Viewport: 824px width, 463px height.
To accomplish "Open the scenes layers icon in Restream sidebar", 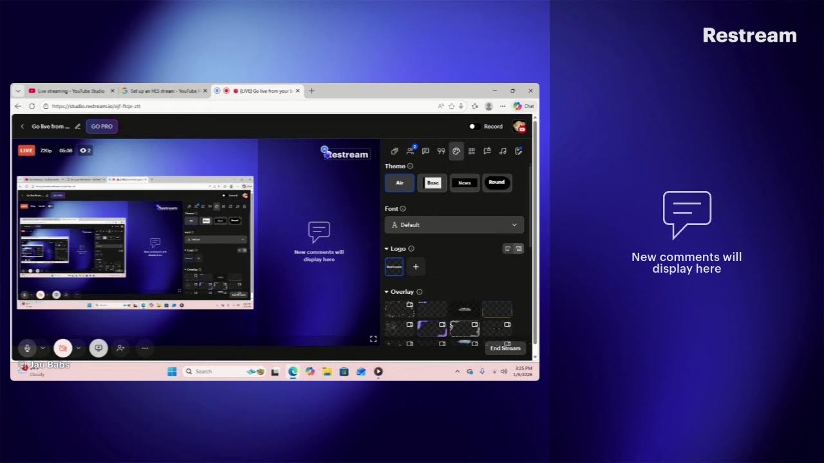I will click(395, 151).
